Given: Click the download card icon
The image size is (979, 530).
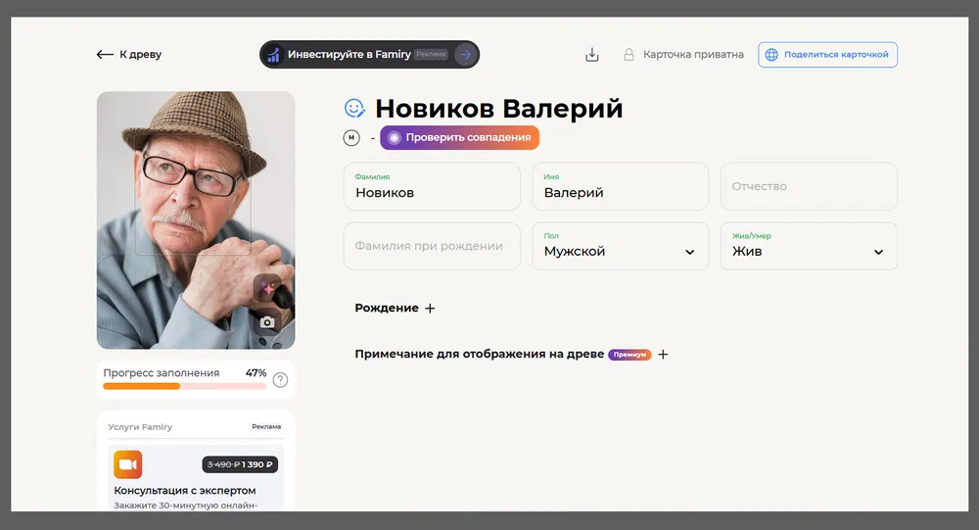Looking at the screenshot, I should (x=591, y=55).
